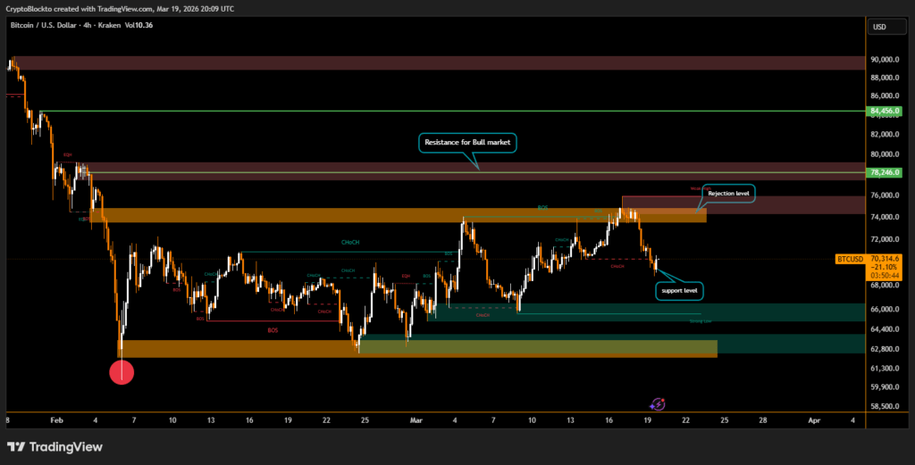Click the 78,246.0 green price label

[x=884, y=172]
